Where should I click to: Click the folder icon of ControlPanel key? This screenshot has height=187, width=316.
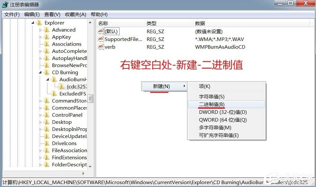pos(47,115)
